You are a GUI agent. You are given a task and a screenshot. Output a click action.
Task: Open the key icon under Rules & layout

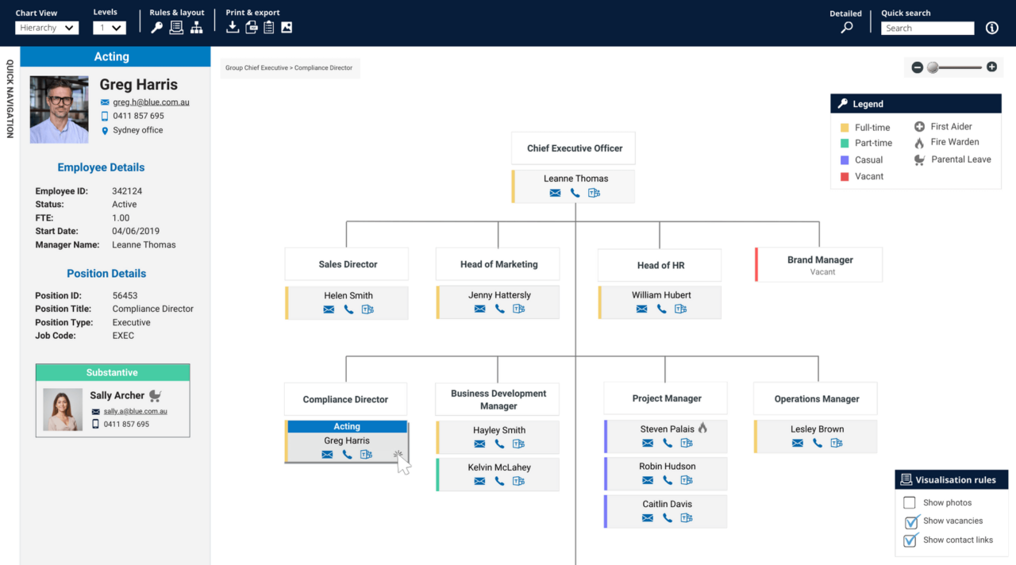pyautogui.click(x=156, y=26)
